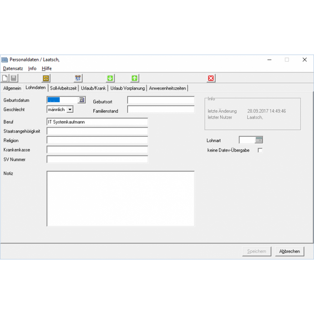Open the Geburtsdatum calendar picker
Image resolution: width=314 pixels, height=314 pixels.
81,100
